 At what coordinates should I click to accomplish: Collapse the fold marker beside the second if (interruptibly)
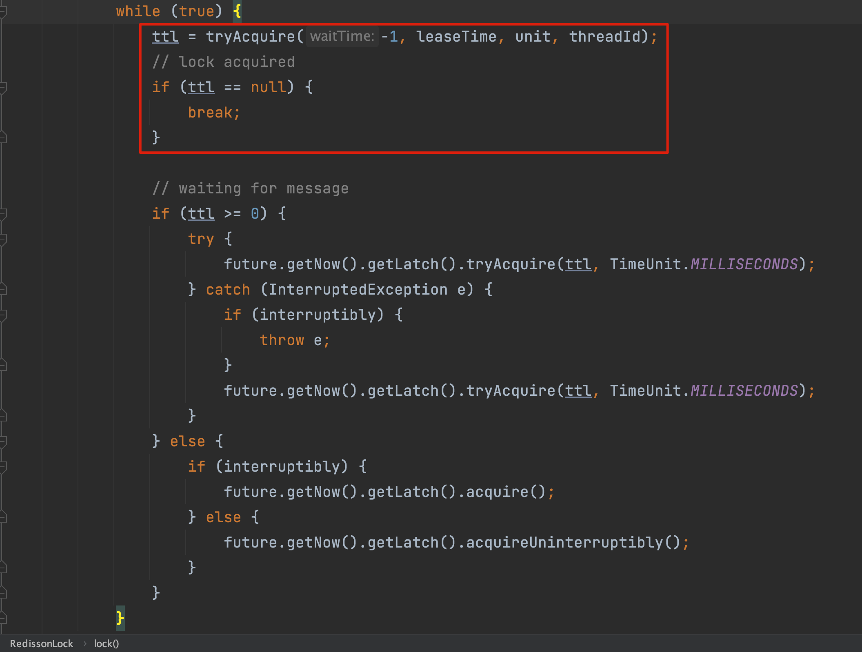tap(3, 467)
